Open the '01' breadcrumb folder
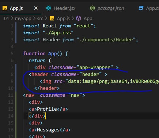This screenshot has height=138, width=159. (6, 19)
